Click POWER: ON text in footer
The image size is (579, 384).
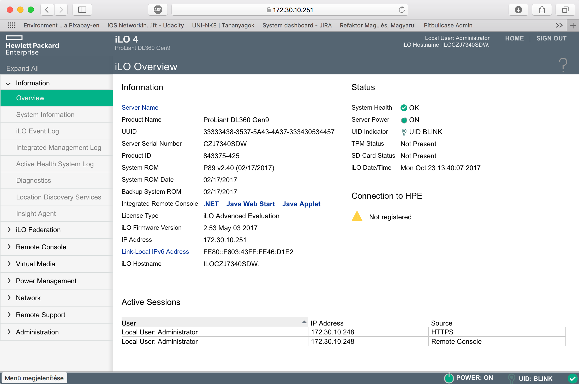pos(474,378)
